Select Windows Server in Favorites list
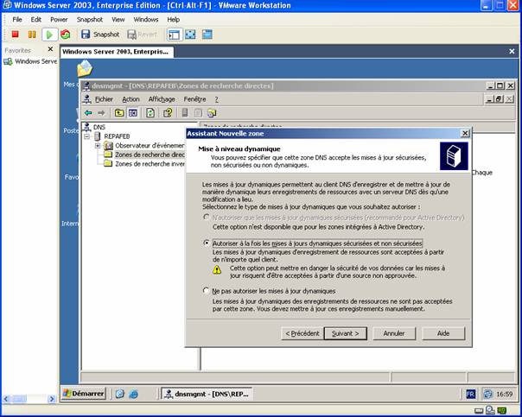This screenshot has height=417, width=522. coord(30,61)
